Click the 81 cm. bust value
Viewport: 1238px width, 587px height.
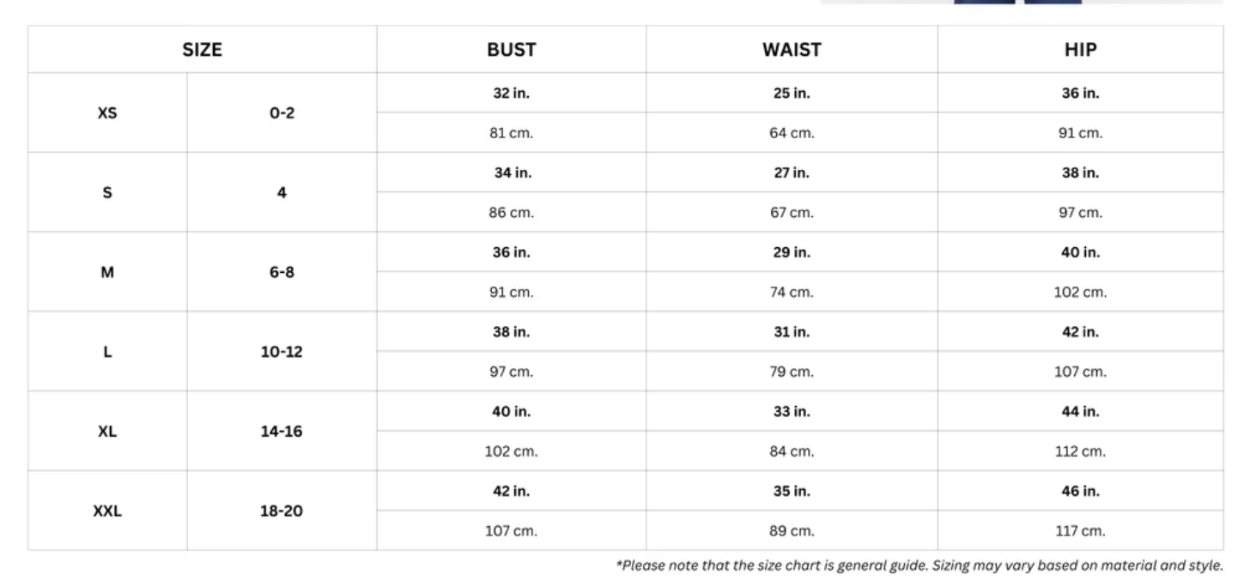click(x=511, y=133)
